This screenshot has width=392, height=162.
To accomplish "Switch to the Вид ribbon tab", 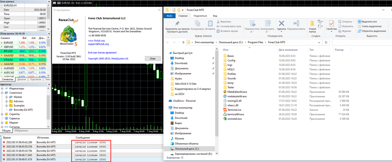I will 215,16.
